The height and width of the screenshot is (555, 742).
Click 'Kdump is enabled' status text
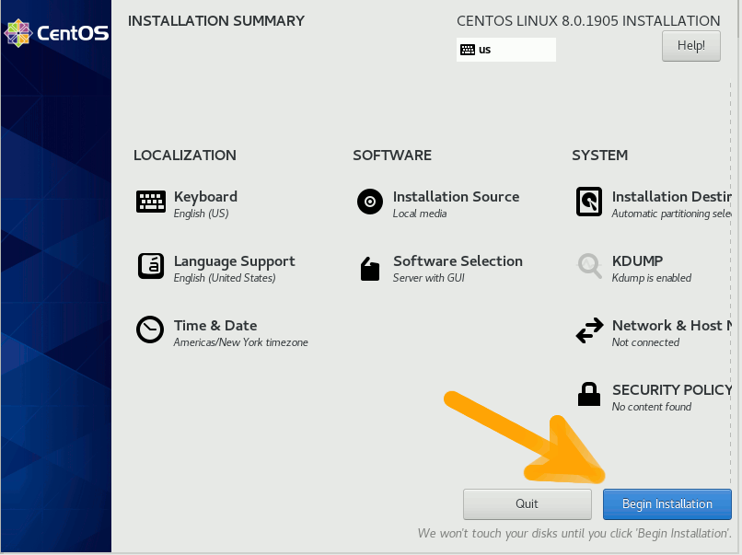coord(652,278)
